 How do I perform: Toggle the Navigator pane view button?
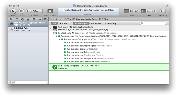tap(143, 11)
